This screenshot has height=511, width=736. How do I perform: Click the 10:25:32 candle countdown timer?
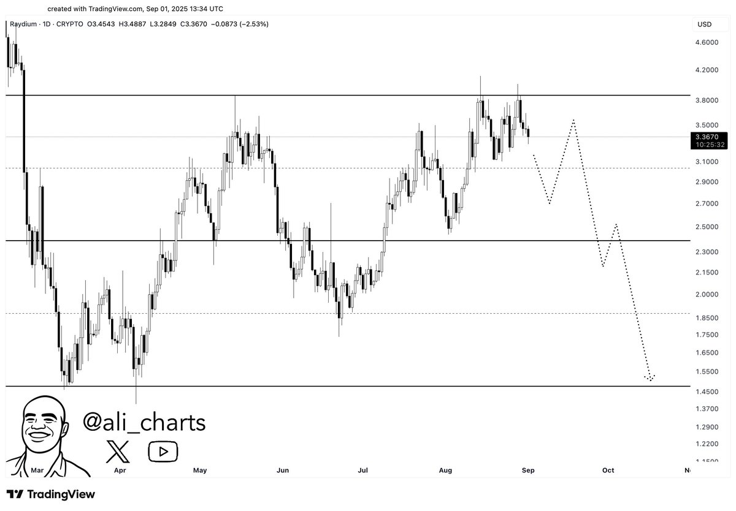(x=710, y=145)
